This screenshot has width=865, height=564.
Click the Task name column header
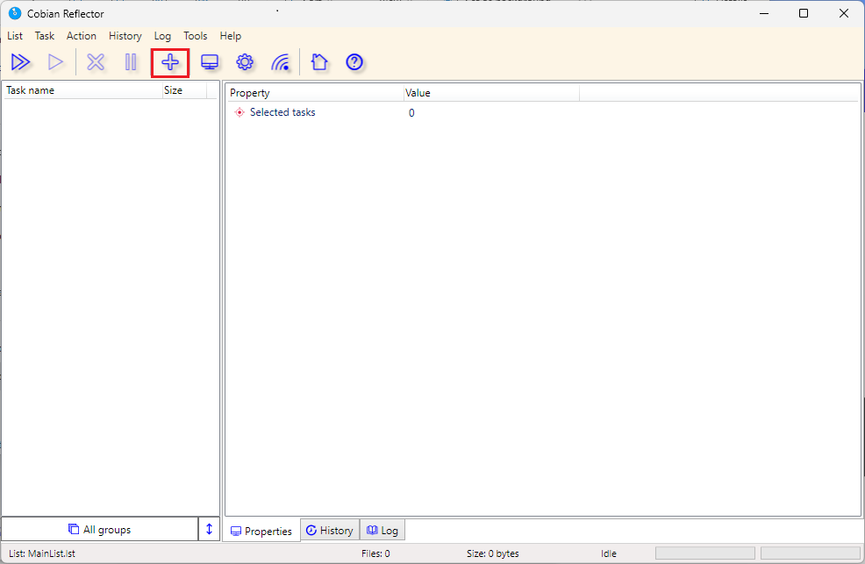[82, 90]
